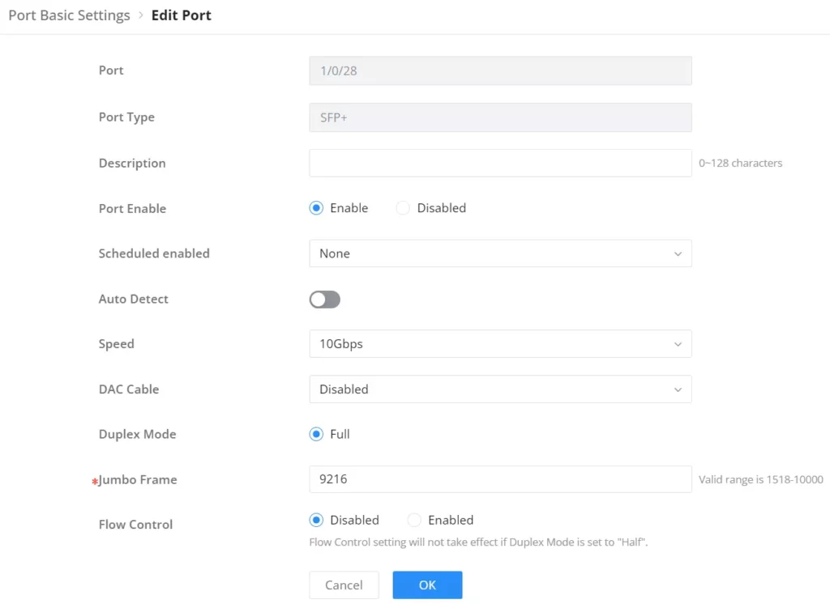The height and width of the screenshot is (604, 830).
Task: Confirm changes with the OK button
Action: coord(427,585)
